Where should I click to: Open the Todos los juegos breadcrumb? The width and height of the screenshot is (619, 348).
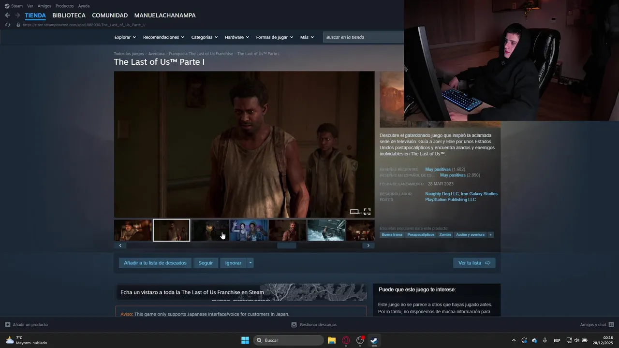tap(129, 54)
